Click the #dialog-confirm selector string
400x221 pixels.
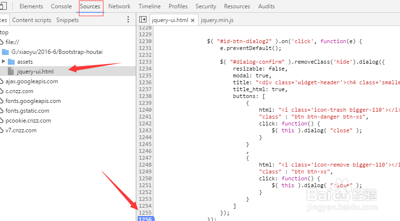pos(257,62)
